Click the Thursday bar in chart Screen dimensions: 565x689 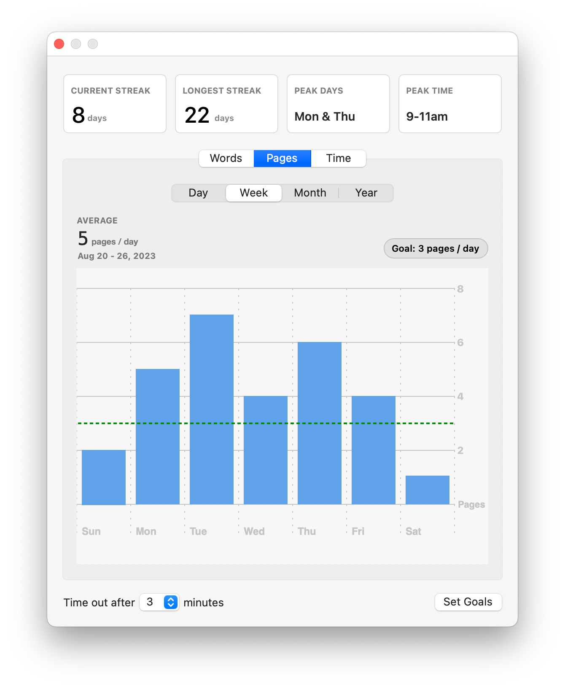coord(320,423)
